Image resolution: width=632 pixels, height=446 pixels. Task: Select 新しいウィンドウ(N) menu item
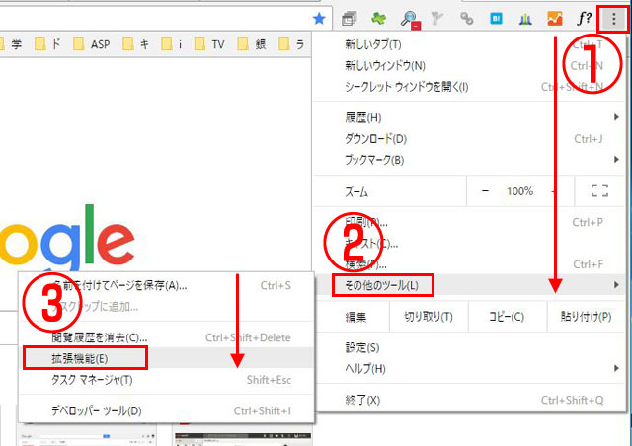click(470, 65)
